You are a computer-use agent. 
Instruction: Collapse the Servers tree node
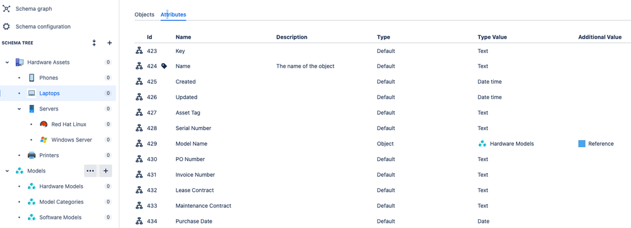click(20, 109)
